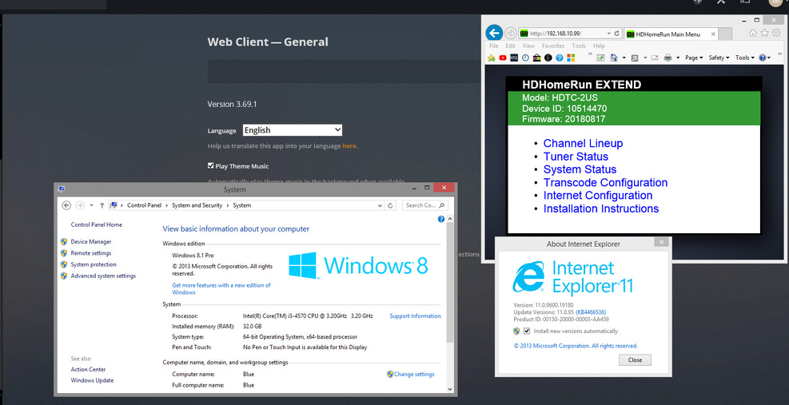Click the black circle favorite icon
Viewport: 789px width, 405px height.
click(x=548, y=58)
